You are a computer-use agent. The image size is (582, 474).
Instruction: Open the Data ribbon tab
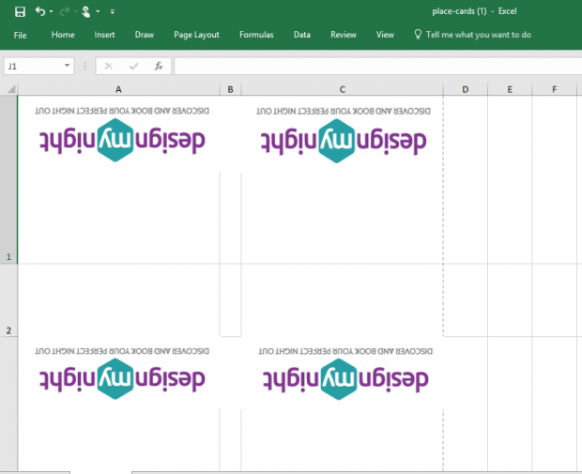301,35
